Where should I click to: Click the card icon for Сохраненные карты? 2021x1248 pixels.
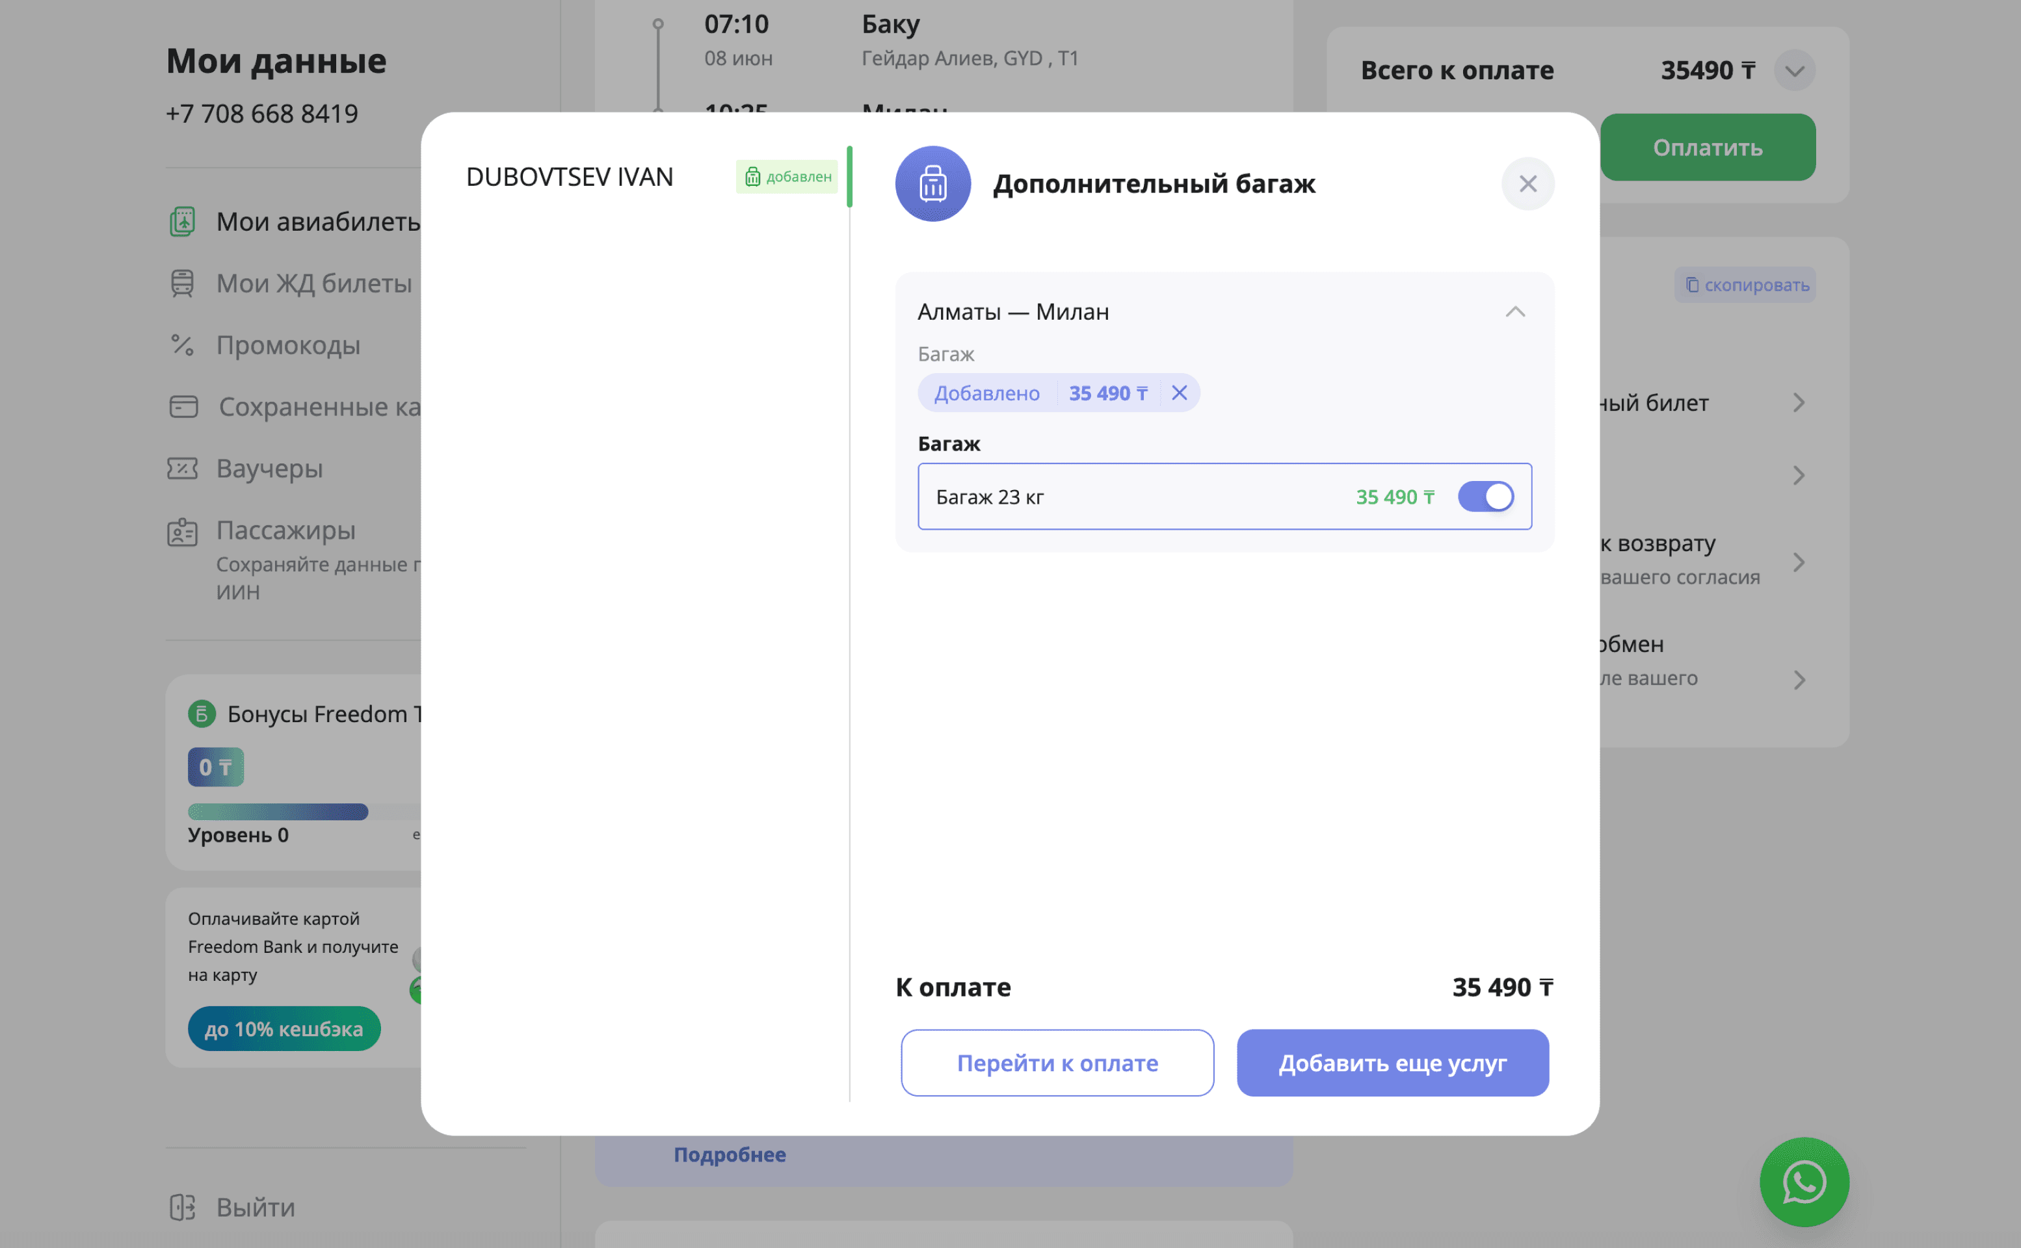tap(183, 407)
